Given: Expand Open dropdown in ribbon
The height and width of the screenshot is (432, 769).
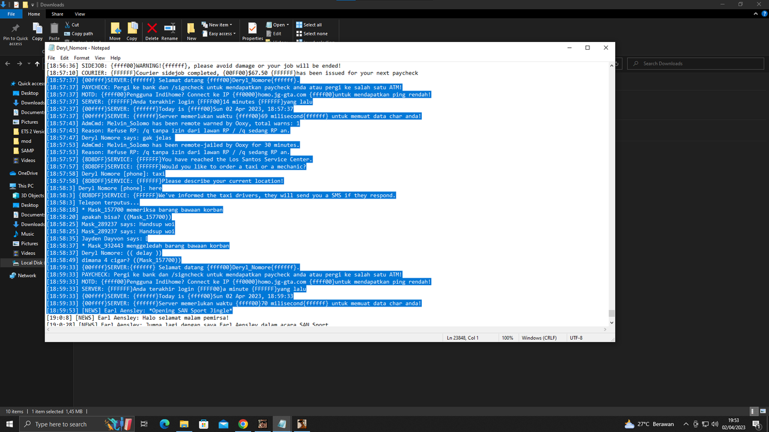Looking at the screenshot, I should tap(277, 25).
